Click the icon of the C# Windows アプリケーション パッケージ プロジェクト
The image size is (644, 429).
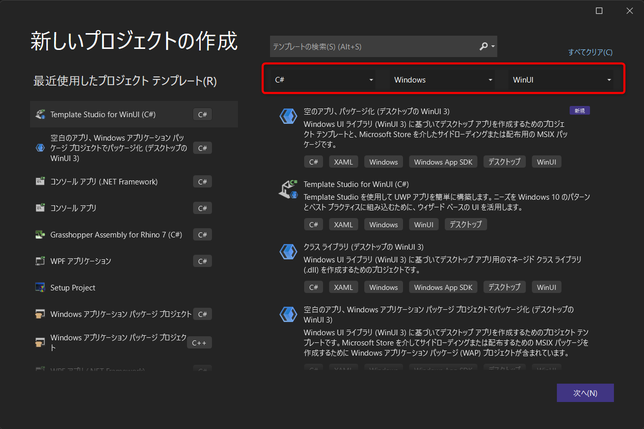click(40, 314)
